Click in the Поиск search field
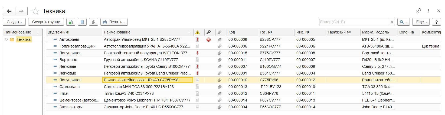445x115 pixels. [x=354, y=22]
